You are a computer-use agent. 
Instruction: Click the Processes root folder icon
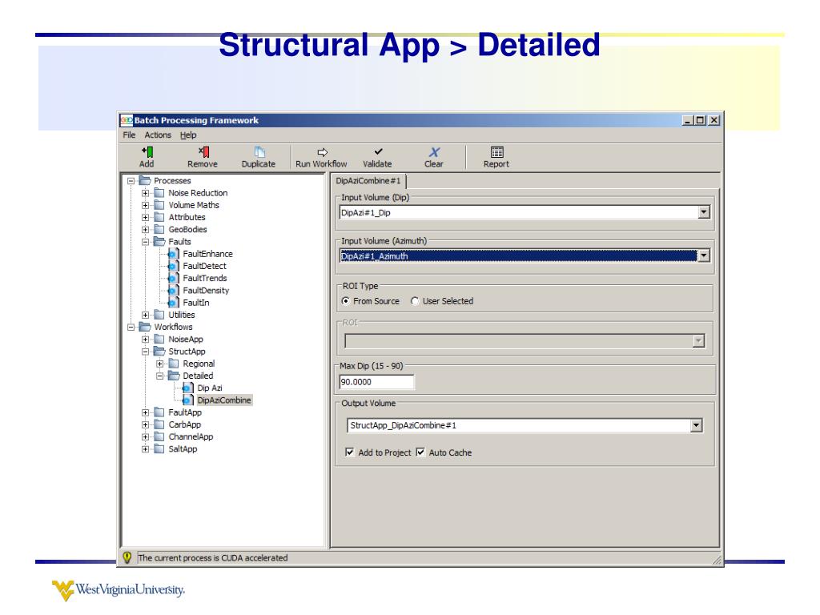pos(145,180)
